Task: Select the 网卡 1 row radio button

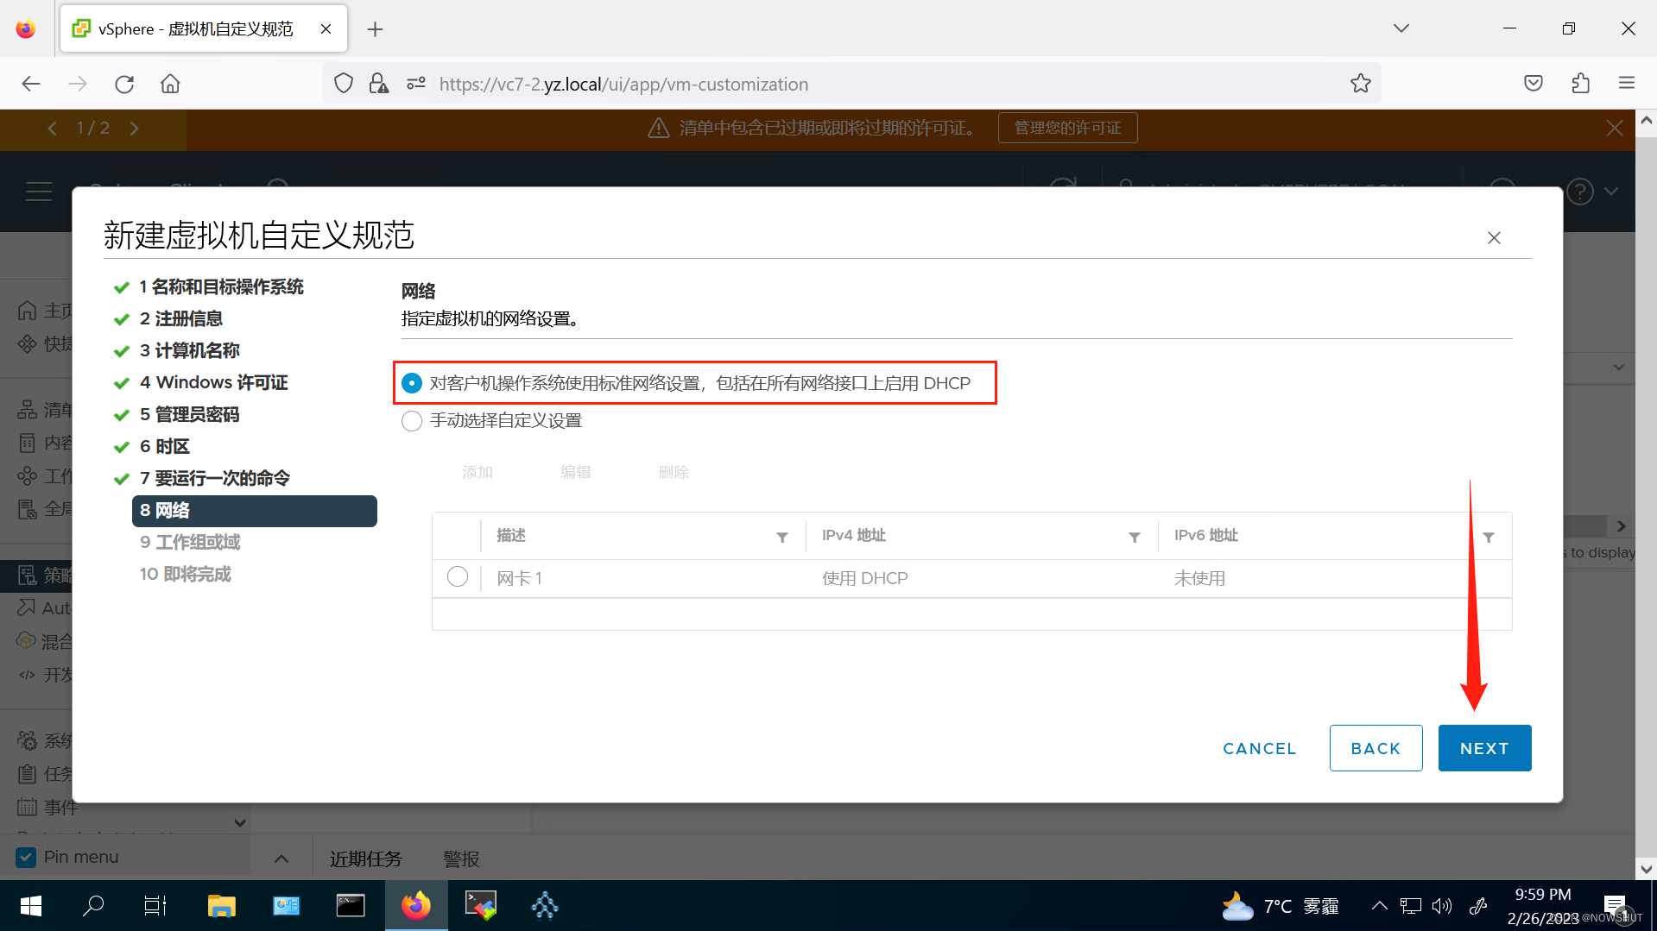Action: [x=457, y=576]
